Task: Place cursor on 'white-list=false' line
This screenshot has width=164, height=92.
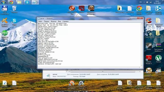Action: click(x=46, y=44)
